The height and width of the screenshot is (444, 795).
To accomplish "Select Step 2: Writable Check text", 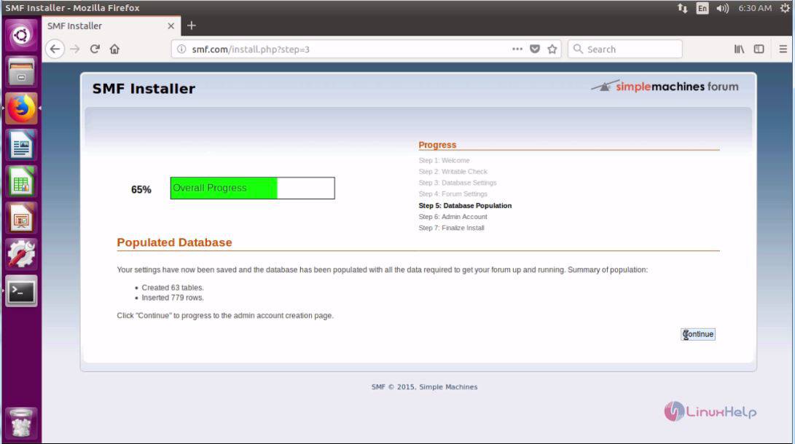I will [453, 172].
